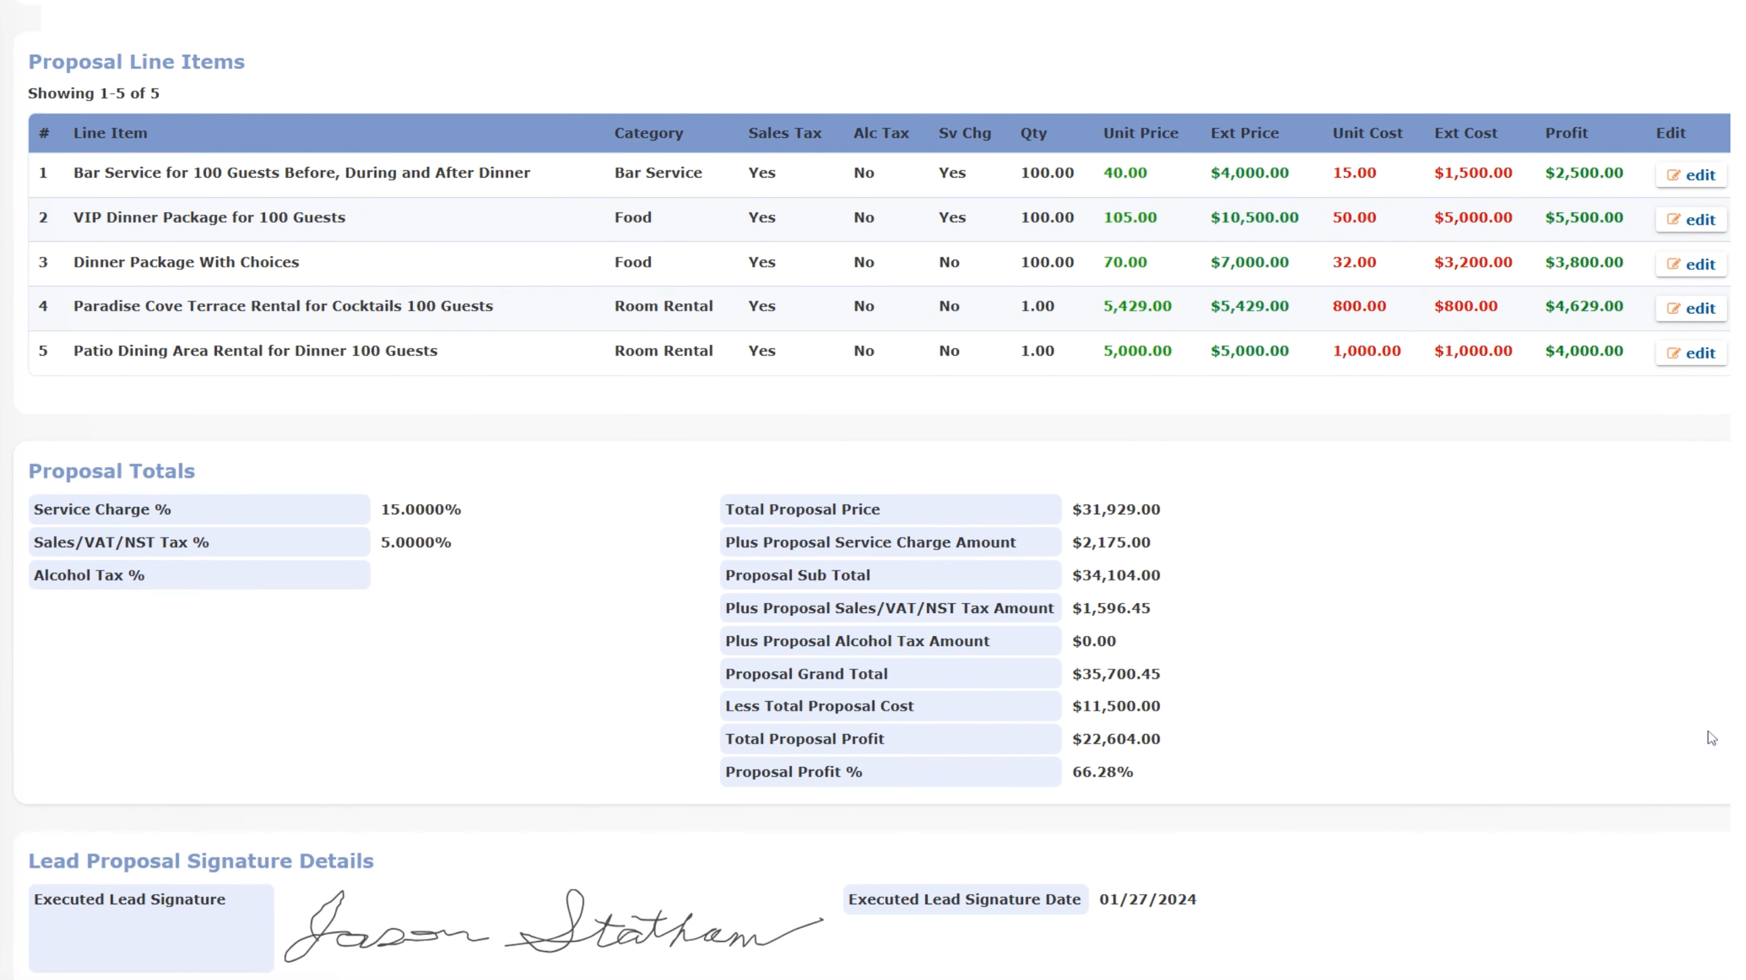Click the Total Proposal Price field

[890, 508]
